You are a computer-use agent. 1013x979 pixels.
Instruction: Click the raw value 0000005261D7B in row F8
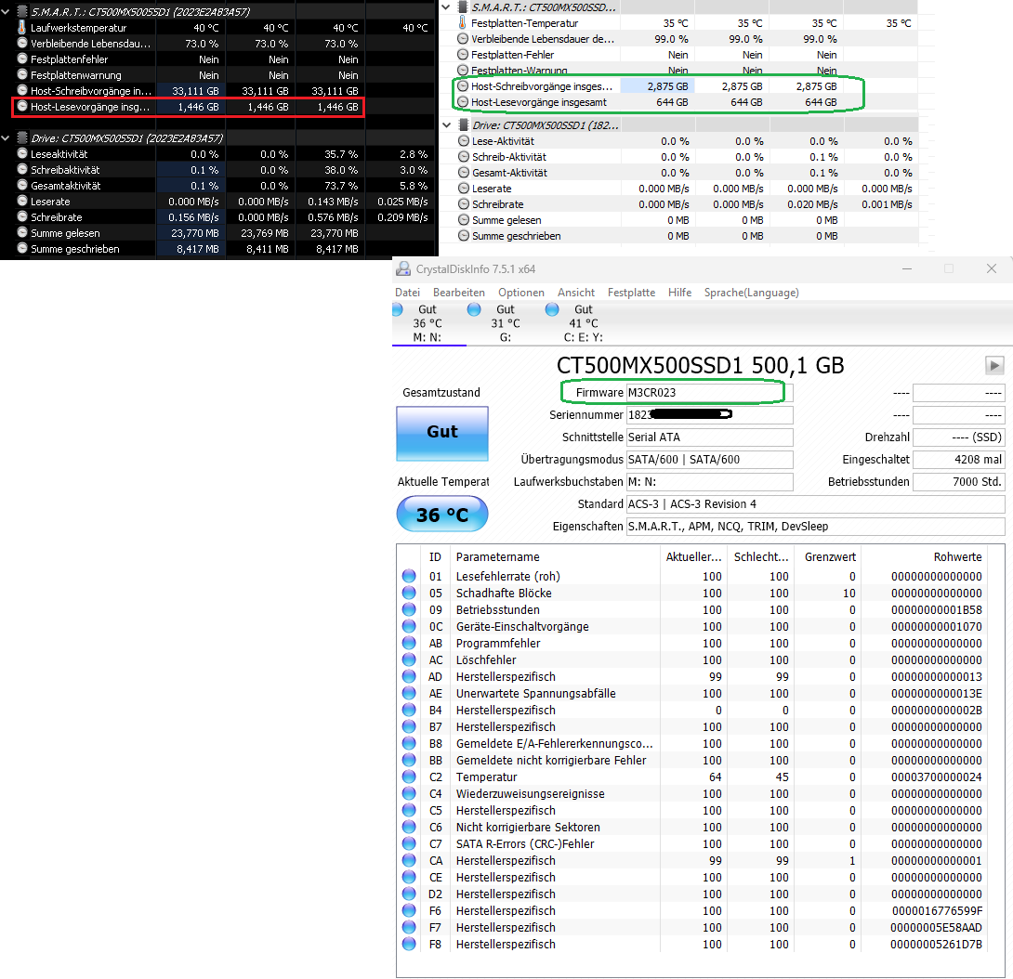pyautogui.click(x=937, y=944)
